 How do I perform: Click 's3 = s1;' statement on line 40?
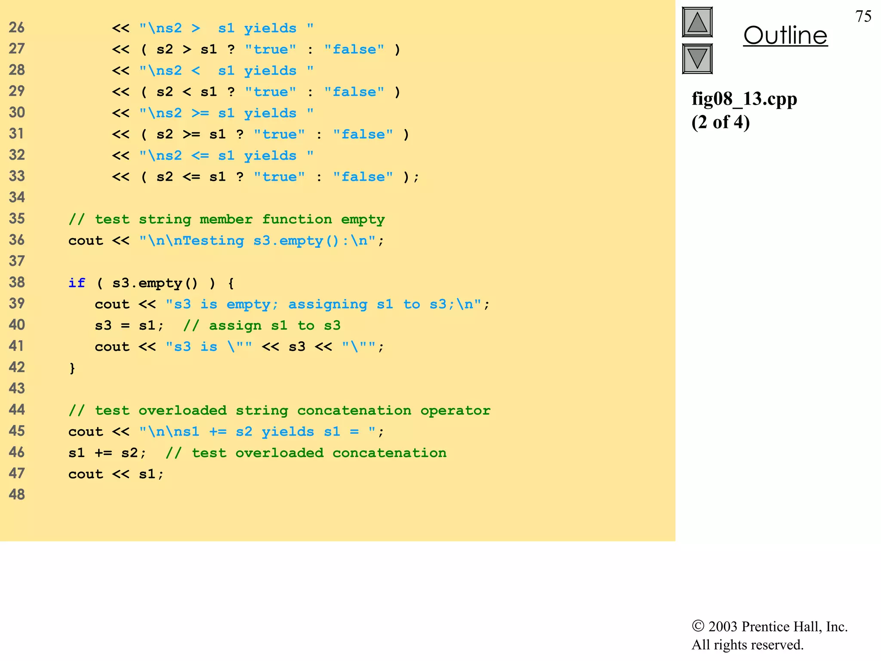click(129, 325)
